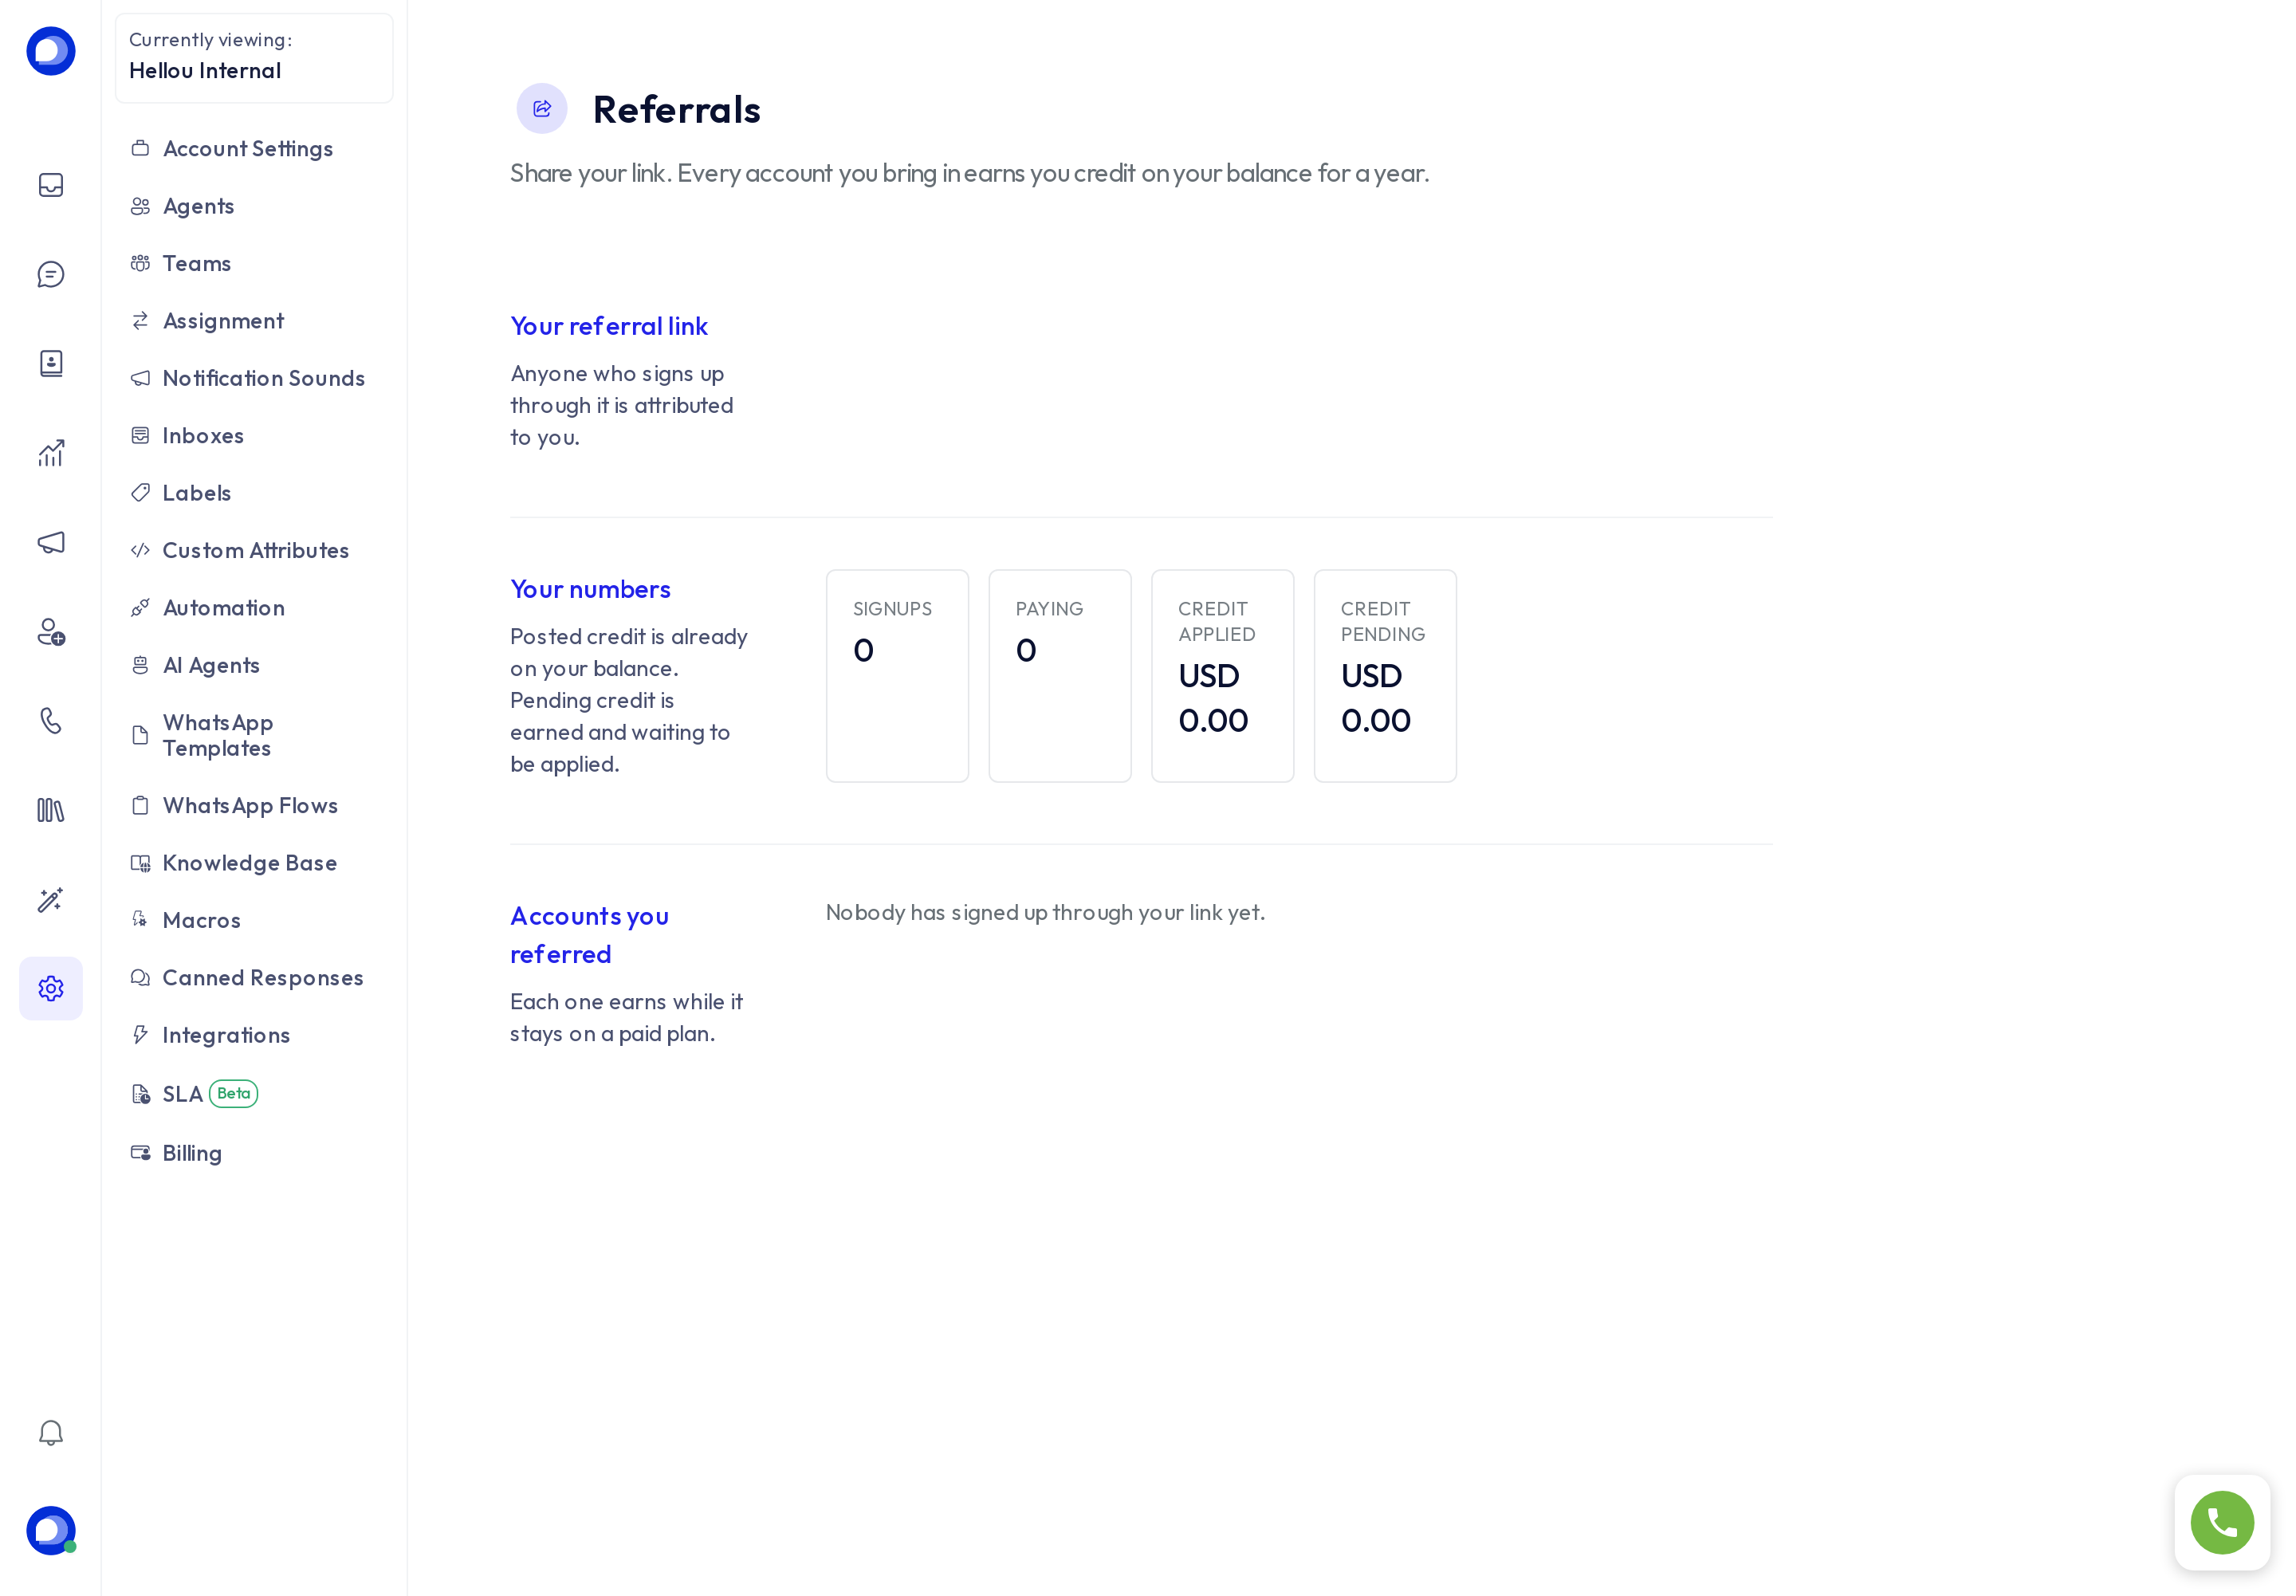
Task: Click the PAYING stat card
Action: pos(1060,676)
